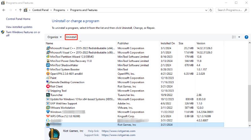Screen dimensions: 251x140
Task: Open the riotgames.com Support link
Action: [x=119, y=135]
